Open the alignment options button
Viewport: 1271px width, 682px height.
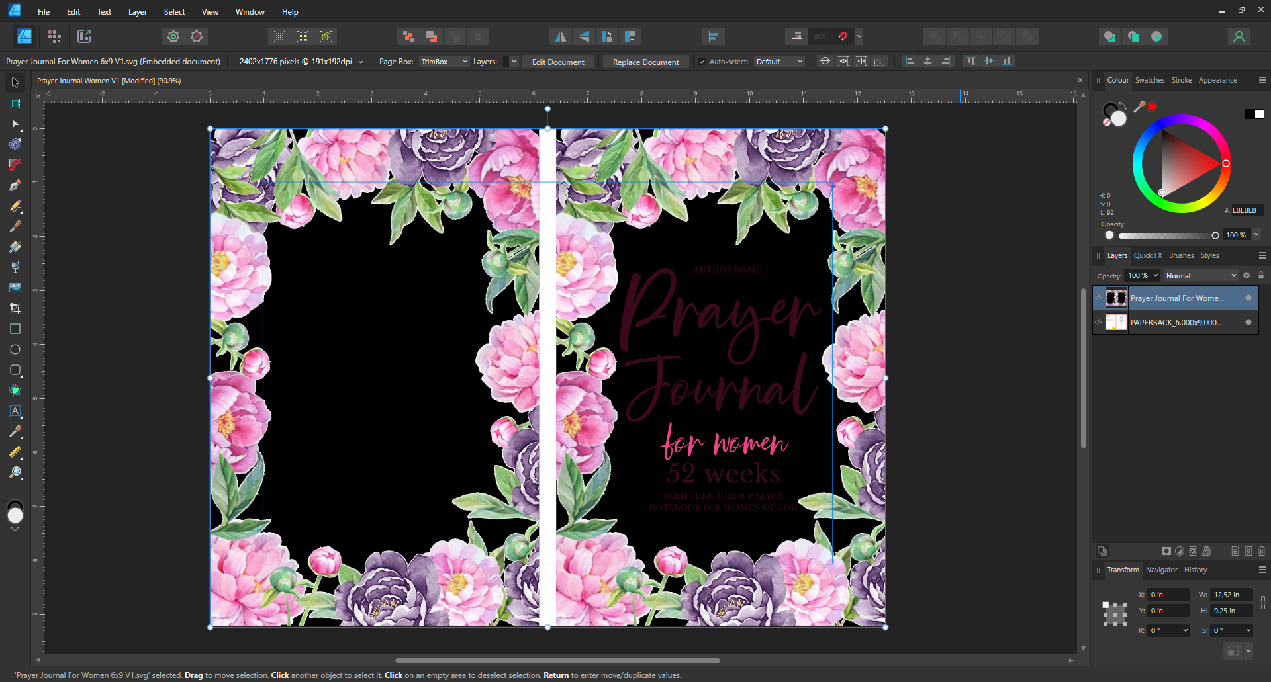pos(713,36)
